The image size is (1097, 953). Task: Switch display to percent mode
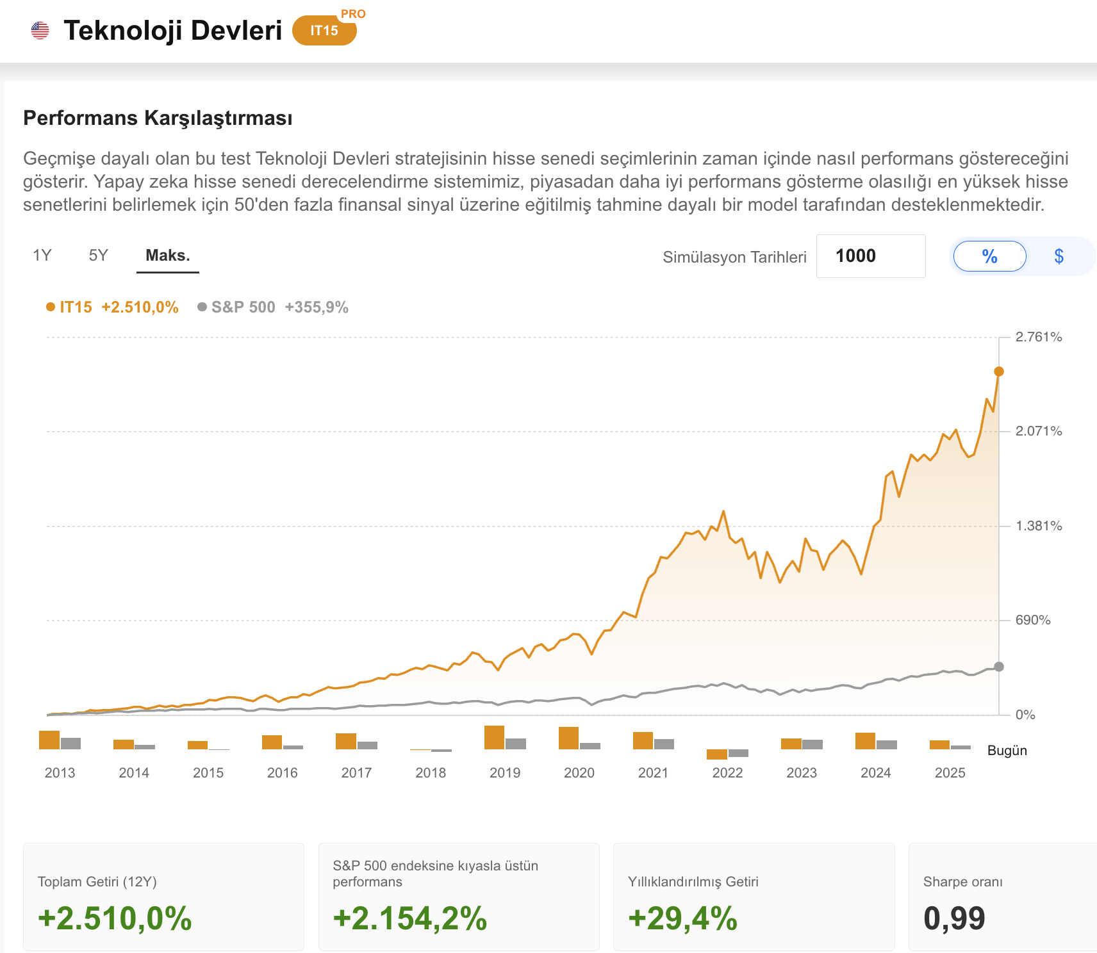coord(989,256)
